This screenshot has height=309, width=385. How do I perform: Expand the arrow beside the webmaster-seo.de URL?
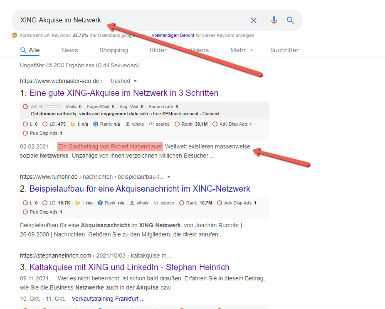(x=135, y=81)
